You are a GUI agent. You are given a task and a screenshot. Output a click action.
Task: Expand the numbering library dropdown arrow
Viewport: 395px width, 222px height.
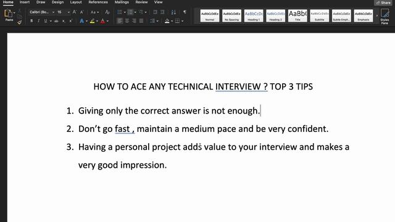[x=135, y=12]
